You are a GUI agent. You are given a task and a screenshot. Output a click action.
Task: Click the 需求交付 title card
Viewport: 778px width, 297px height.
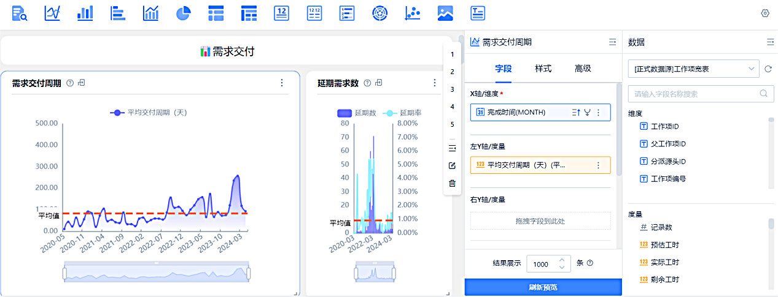click(x=227, y=51)
